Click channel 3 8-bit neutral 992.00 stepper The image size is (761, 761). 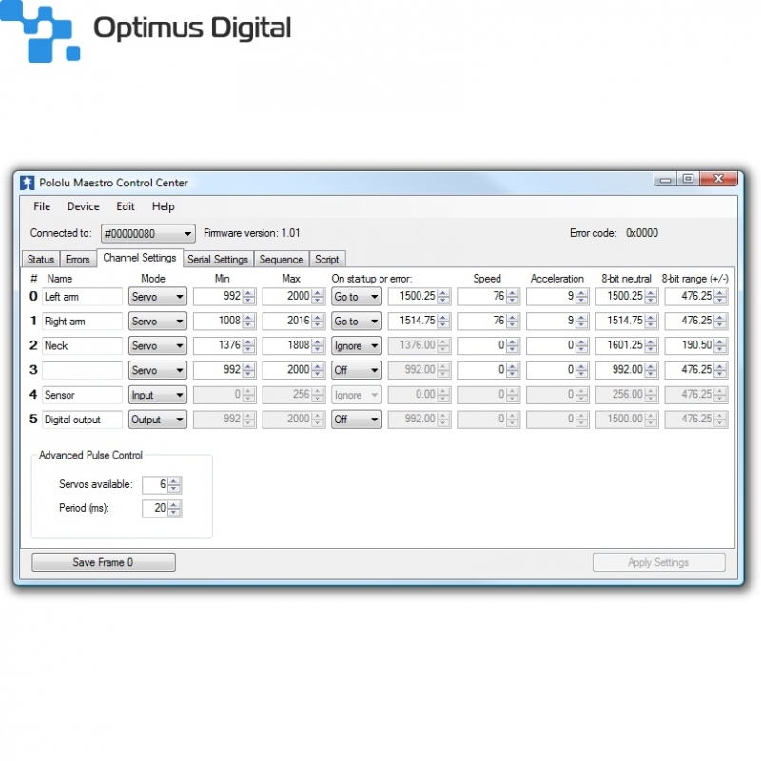(652, 370)
